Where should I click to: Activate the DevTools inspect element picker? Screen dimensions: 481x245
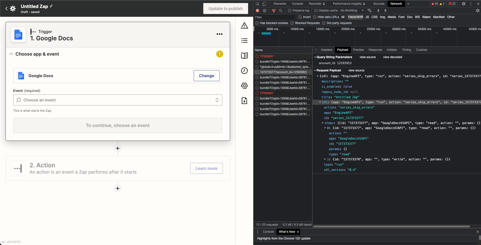[x=257, y=4]
